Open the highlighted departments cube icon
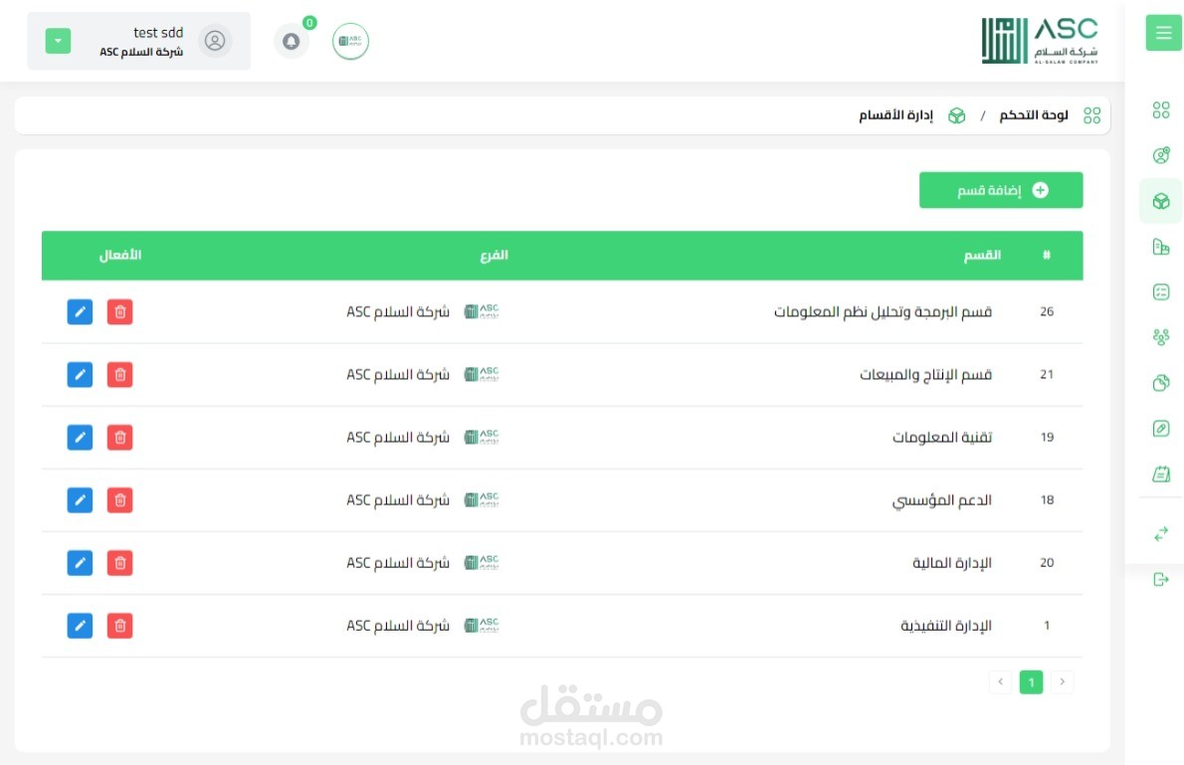Screen dimensions: 1184x765 (x=1161, y=200)
